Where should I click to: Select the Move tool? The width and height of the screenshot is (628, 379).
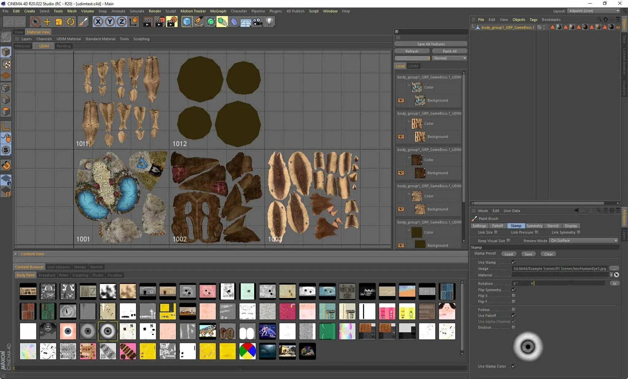[x=47, y=22]
